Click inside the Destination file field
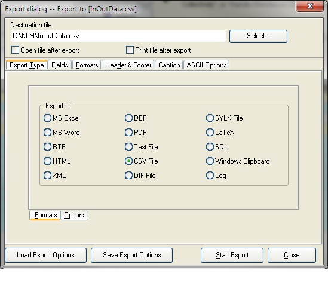Screen dimensions: 328x304 click(x=118, y=36)
